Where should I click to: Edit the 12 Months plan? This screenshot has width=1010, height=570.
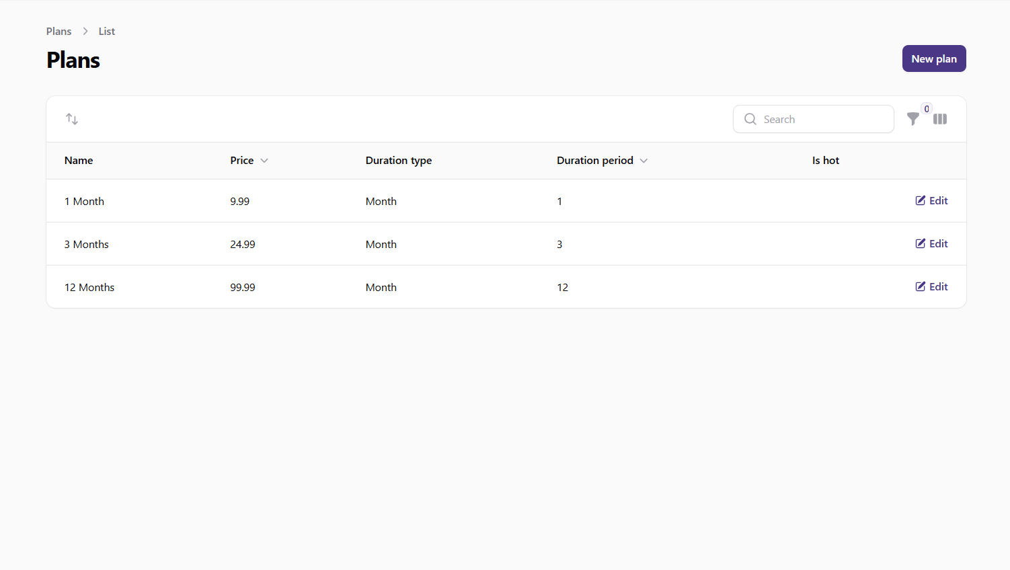pyautogui.click(x=931, y=286)
